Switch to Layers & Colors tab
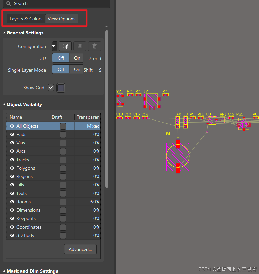259x274 pixels. tap(26, 19)
